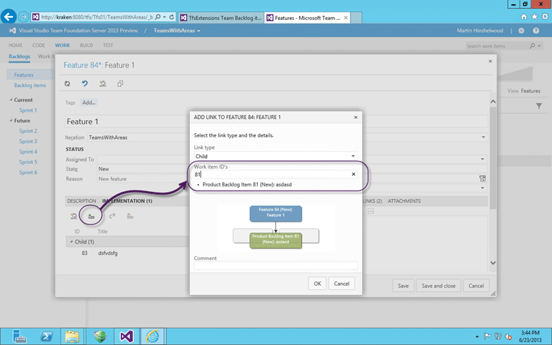Switch to the LINKS (2) tab
This screenshot has width=552, height=345.
[x=373, y=201]
